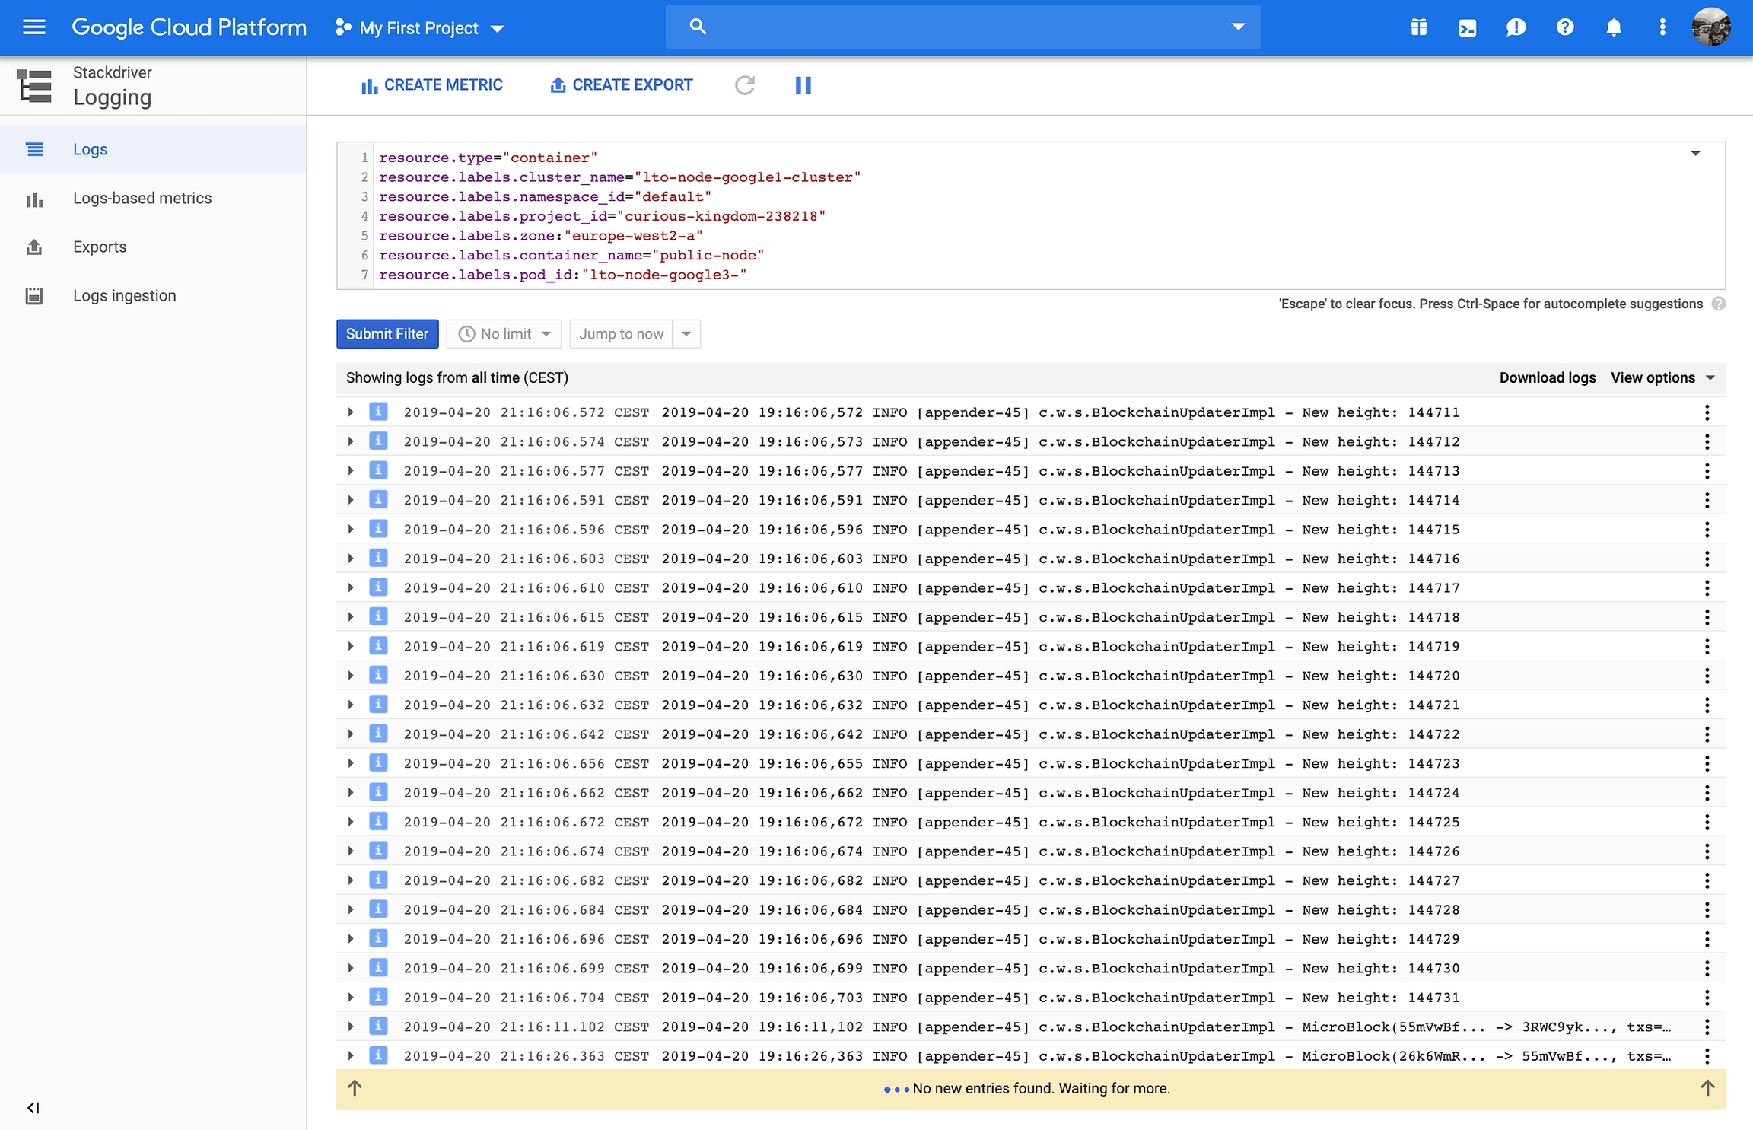Click info severity icon on height 144722 row
Image resolution: width=1753 pixels, height=1130 pixels.
tap(378, 734)
